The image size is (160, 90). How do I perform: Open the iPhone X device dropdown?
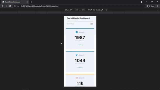(x=68, y=10)
